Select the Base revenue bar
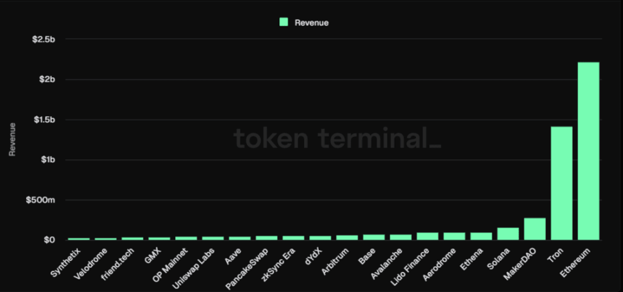Screen dimensions: 623x292 (374, 237)
